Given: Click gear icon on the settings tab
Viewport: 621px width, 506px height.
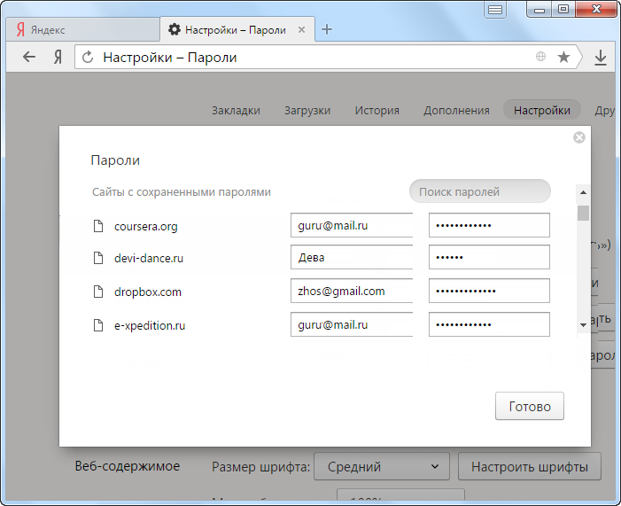Looking at the screenshot, I should coord(175,29).
